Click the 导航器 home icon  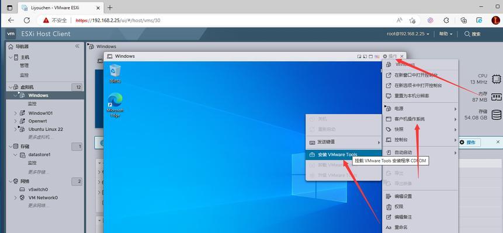(11, 47)
